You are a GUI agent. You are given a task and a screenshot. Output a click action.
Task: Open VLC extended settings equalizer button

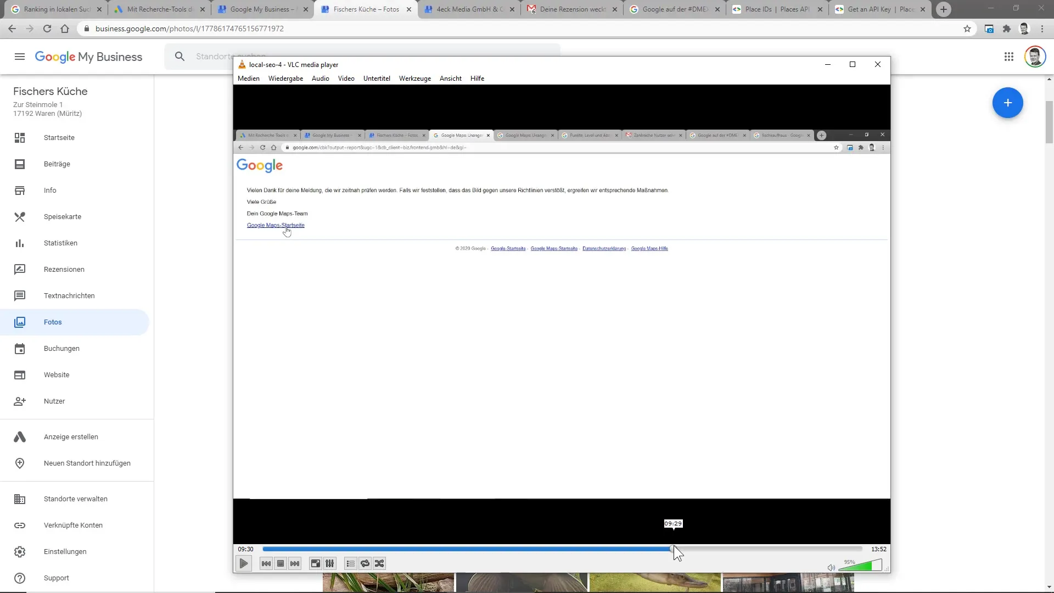tap(330, 563)
